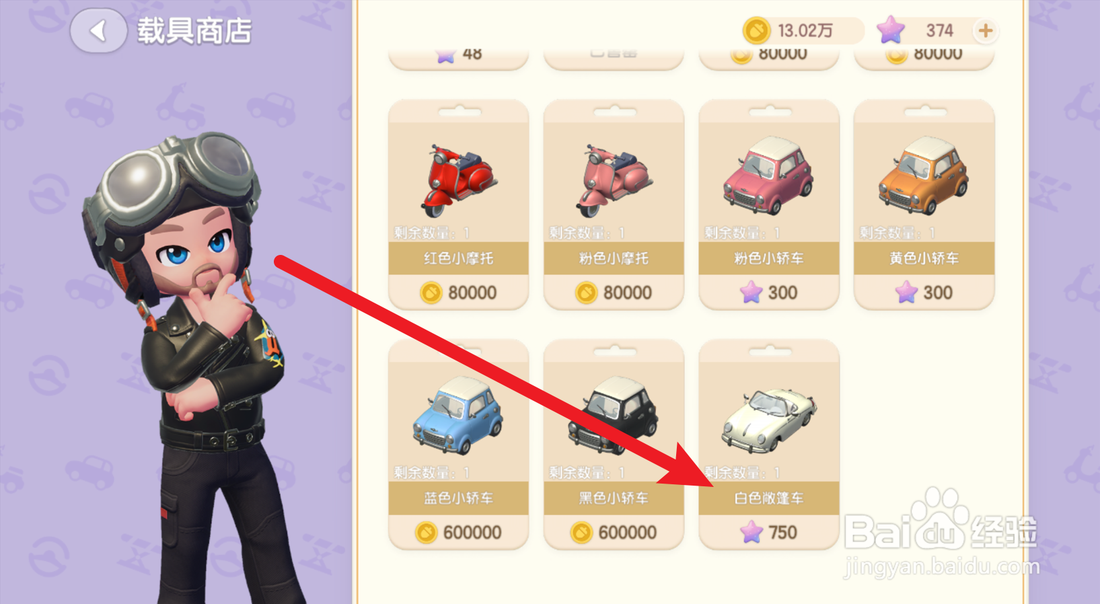The width and height of the screenshot is (1100, 604).
Task: Select the pink mini car image
Action: [768, 175]
